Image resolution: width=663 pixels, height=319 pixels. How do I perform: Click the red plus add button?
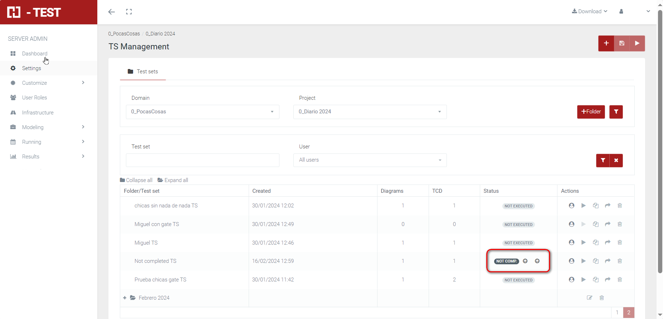click(606, 43)
